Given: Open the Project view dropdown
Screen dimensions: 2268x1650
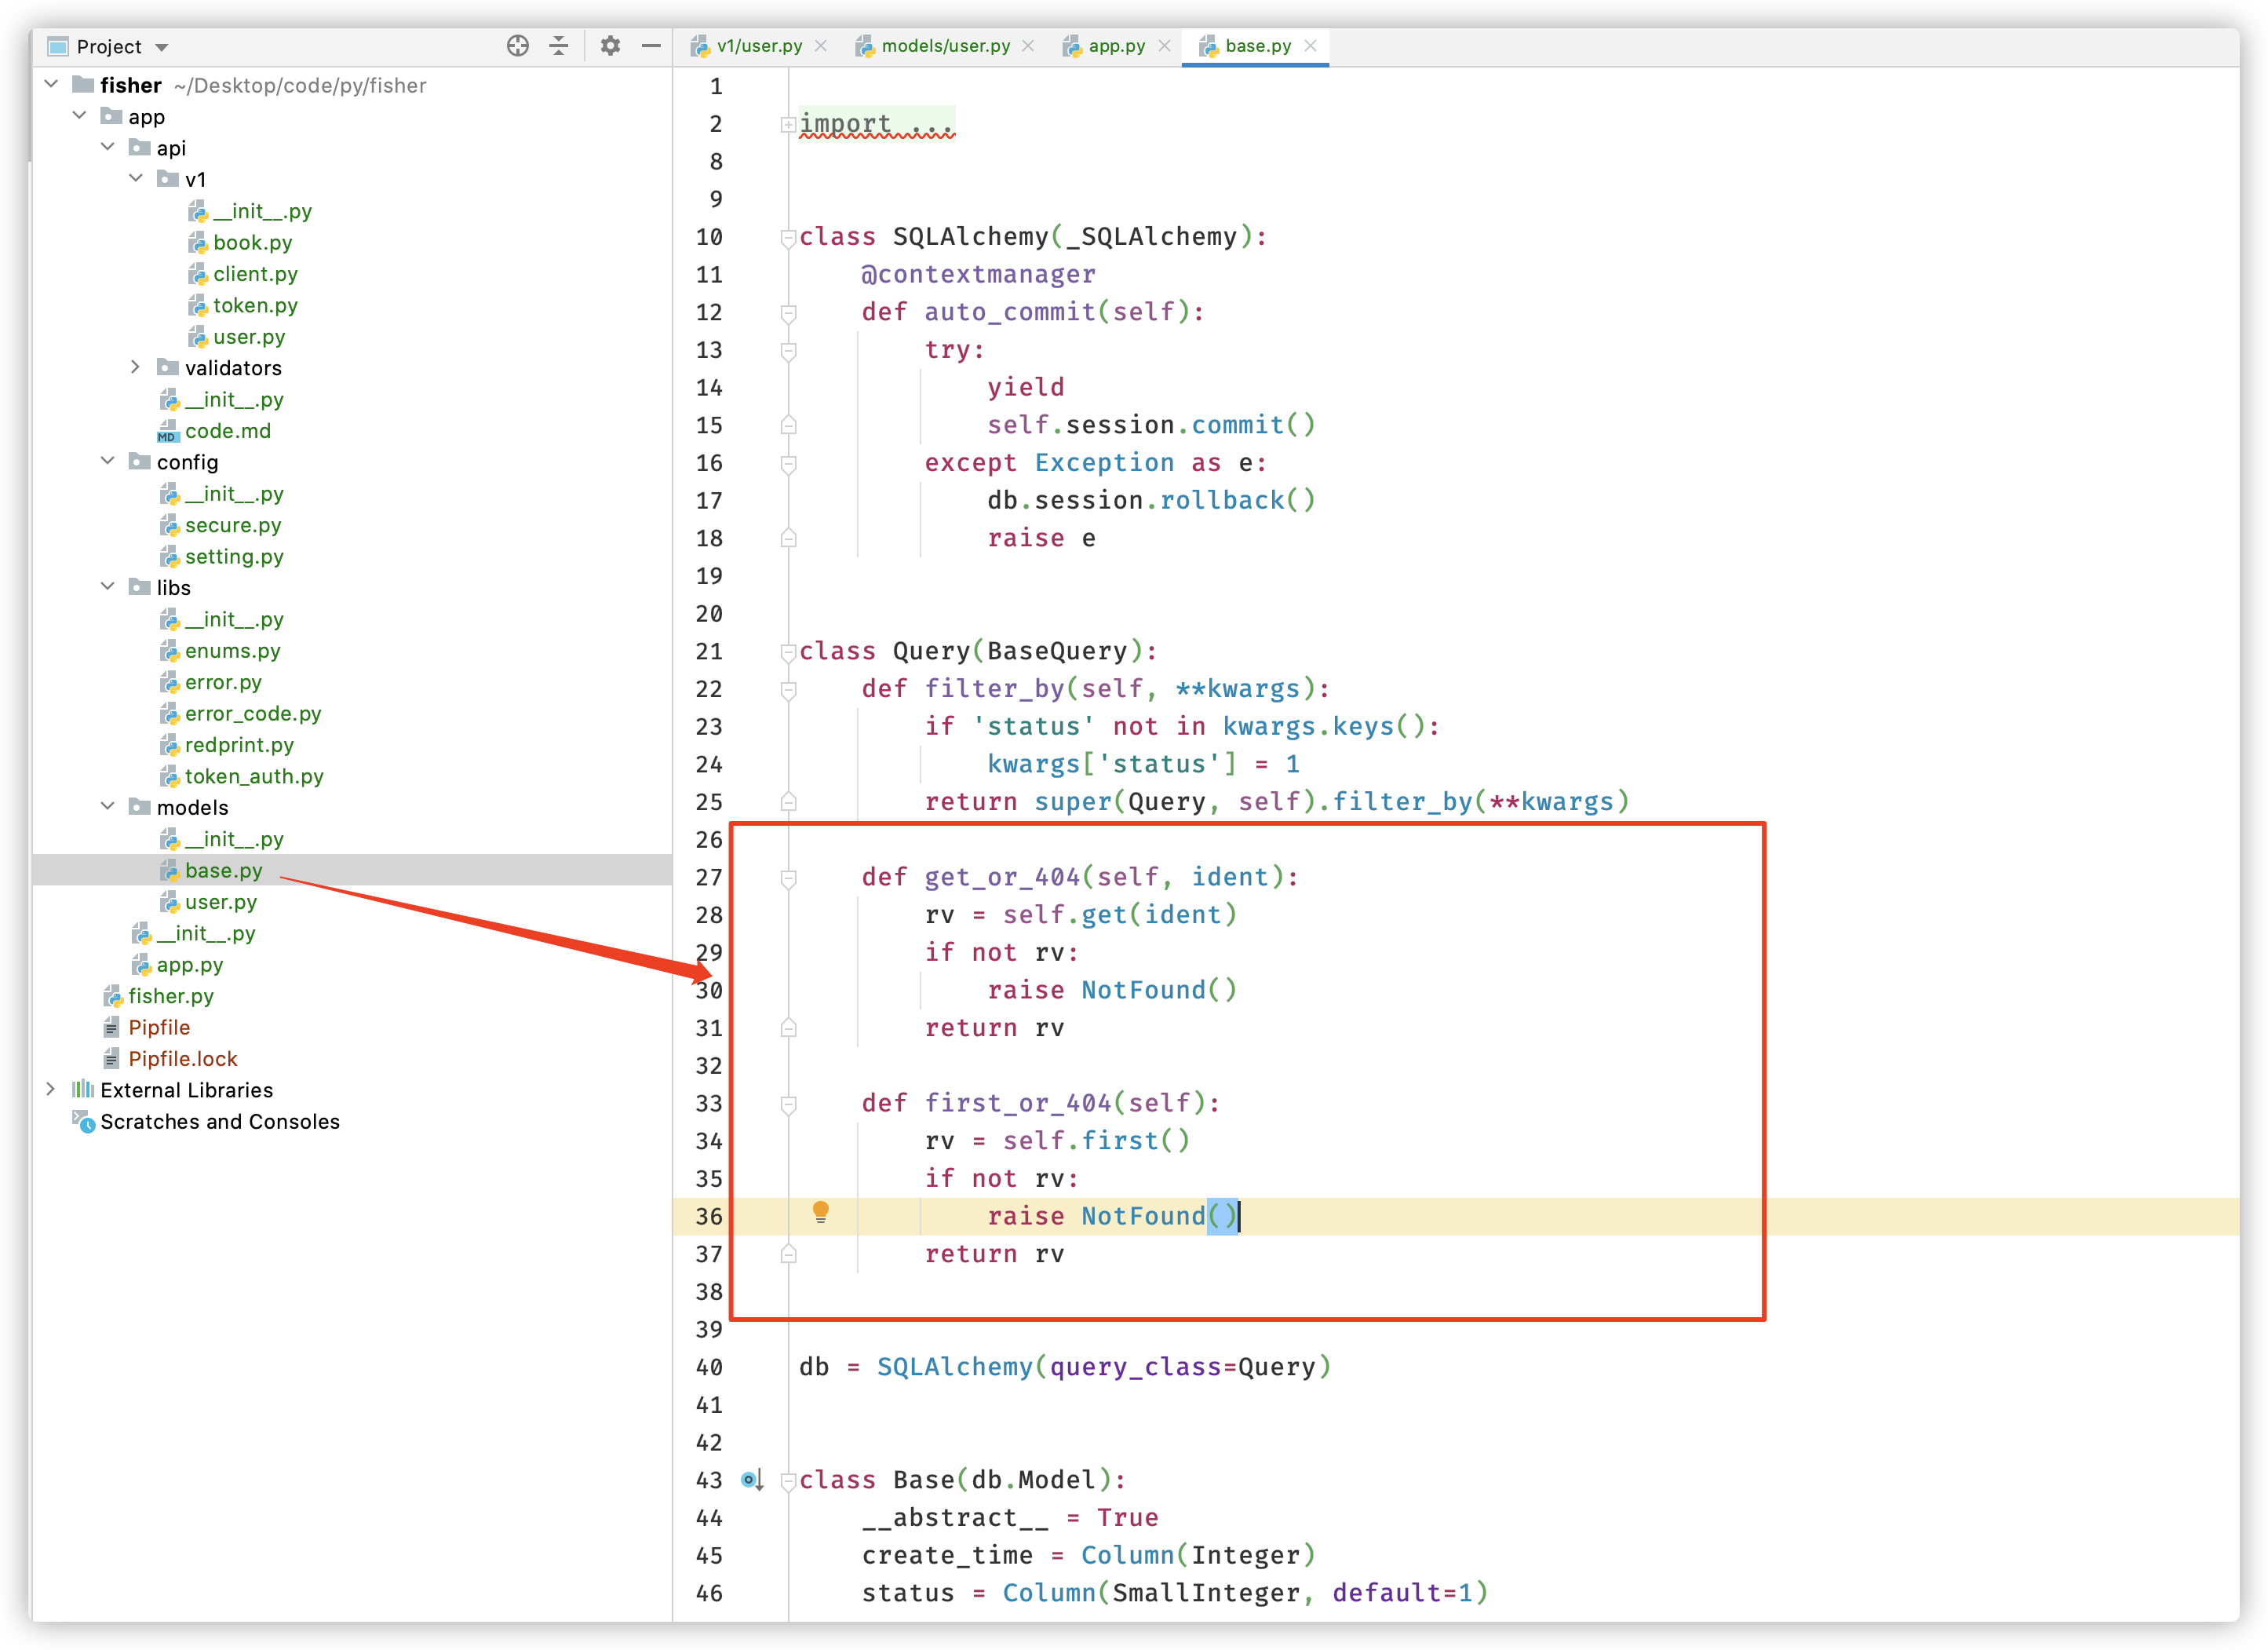Looking at the screenshot, I should point(162,47).
